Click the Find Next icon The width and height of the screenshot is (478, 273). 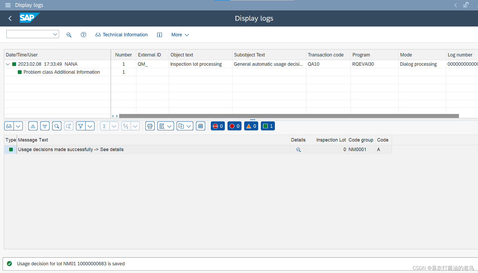69,126
